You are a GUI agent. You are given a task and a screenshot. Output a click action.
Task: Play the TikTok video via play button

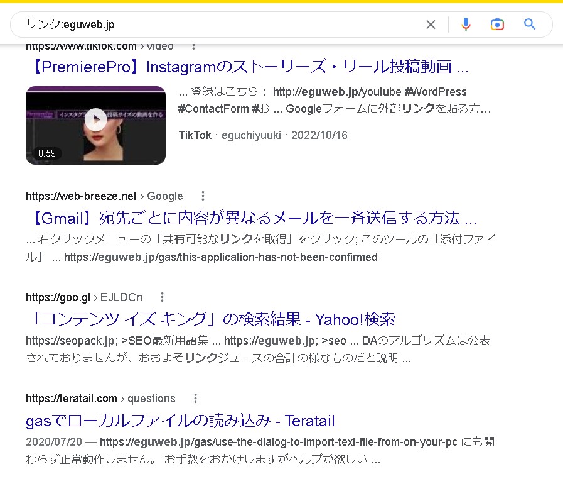click(x=95, y=119)
